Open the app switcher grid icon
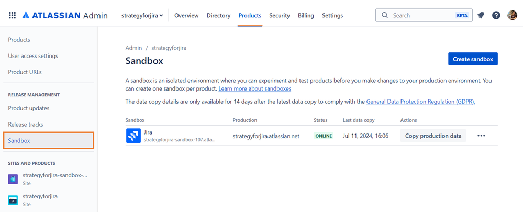523x212 pixels. click(13, 15)
